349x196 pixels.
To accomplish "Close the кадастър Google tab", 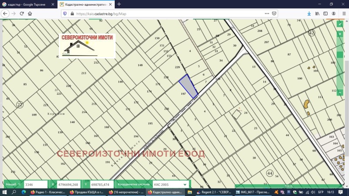I will (x=53, y=4).
